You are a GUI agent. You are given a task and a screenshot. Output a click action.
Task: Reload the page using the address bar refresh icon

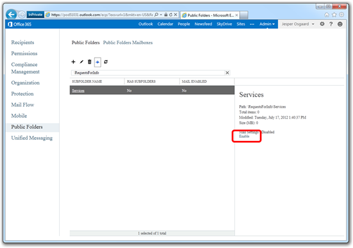coord(171,15)
